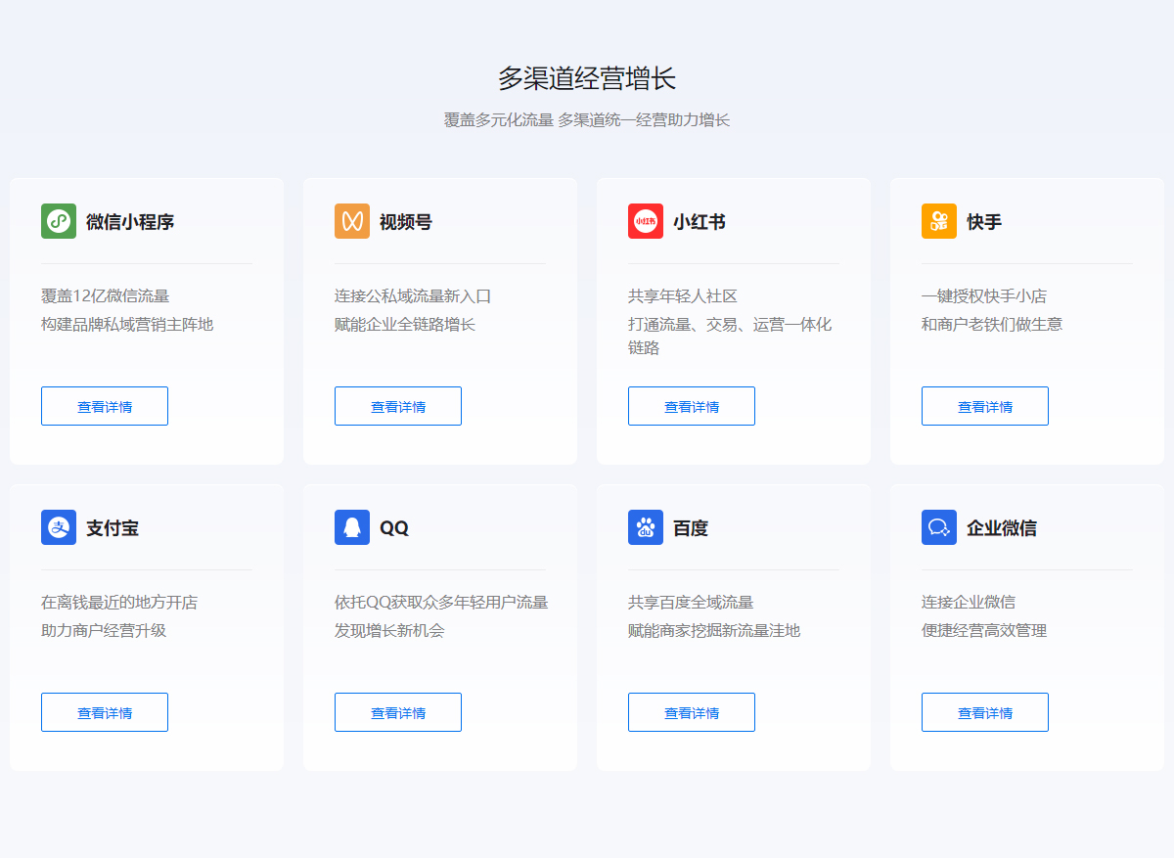This screenshot has height=858, width=1174.
Task: Open 查看详情 under the 百度 card
Action: pos(692,712)
